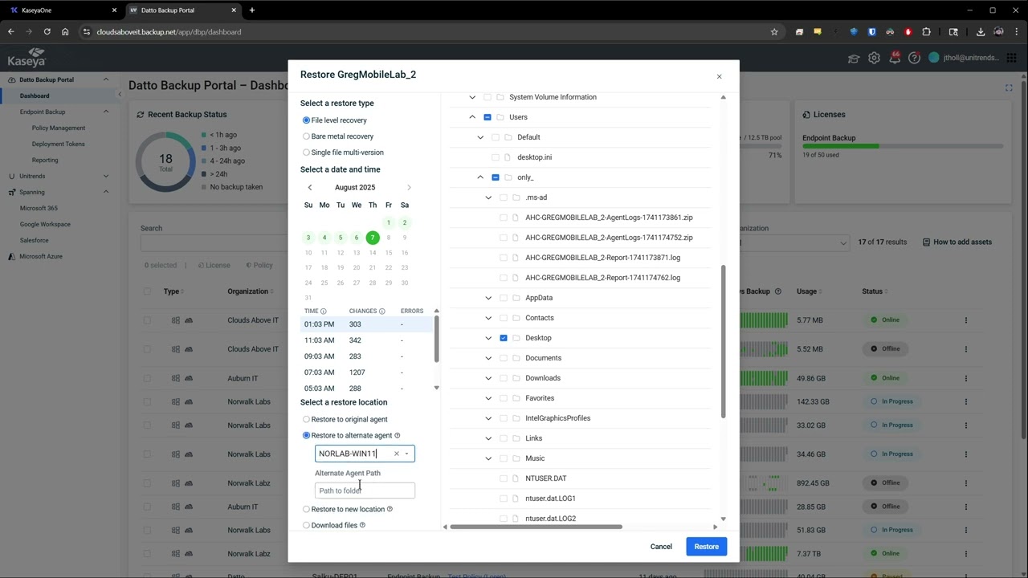This screenshot has height=578, width=1028.
Task: Open the alternate agent dropdown arrow
Action: coord(406,454)
